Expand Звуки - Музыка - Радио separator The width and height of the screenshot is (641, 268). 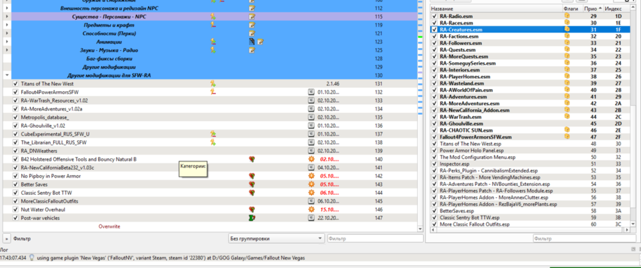7,50
